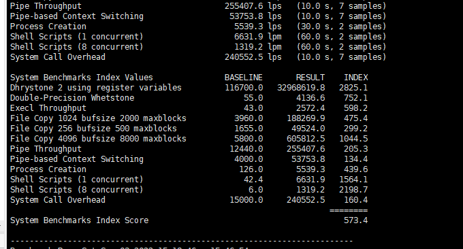463x249 pixels.
Task: Click the (30.0 s, 2 samples) note
Action: [x=341, y=27]
